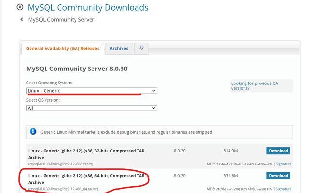Open the Select OS Version dropdown
321x193 pixels.
click(92, 108)
